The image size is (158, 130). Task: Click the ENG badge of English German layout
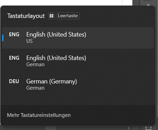[14, 58]
